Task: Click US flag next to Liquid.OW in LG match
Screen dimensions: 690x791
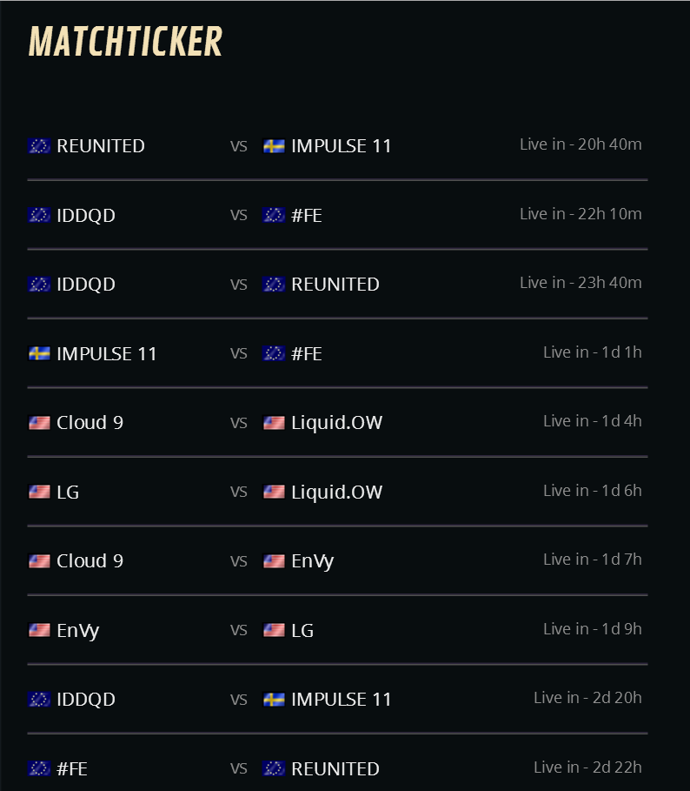Action: tap(274, 492)
